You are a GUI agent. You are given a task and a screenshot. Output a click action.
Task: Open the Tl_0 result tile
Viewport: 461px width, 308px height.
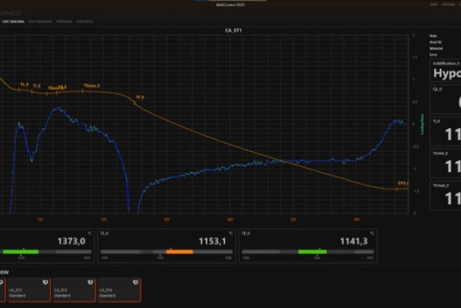point(446,132)
